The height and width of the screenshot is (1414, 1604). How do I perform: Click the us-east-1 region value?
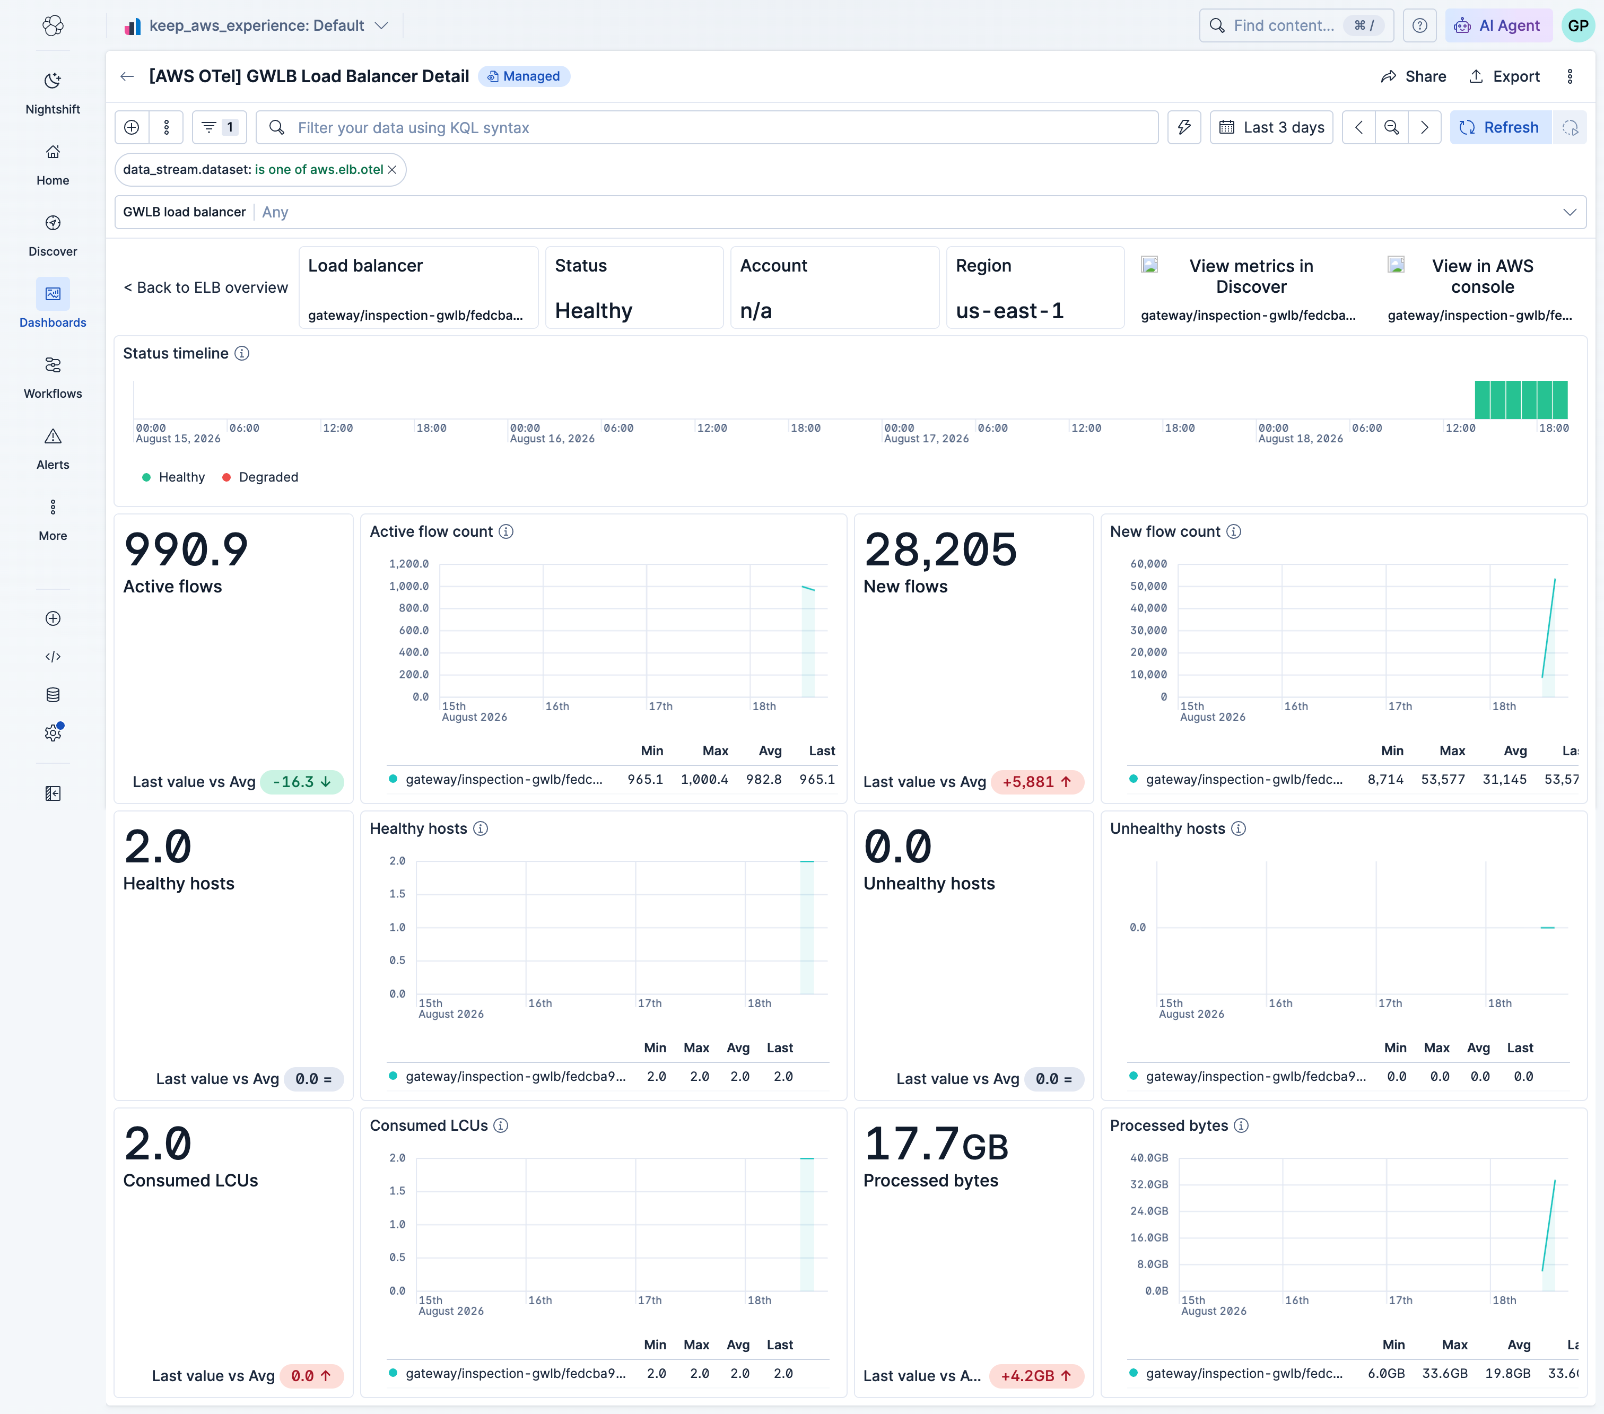(1009, 311)
